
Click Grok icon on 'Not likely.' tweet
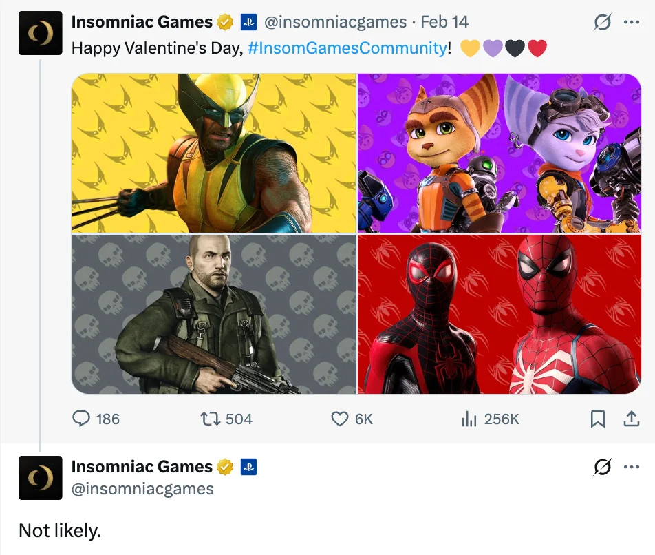point(603,468)
